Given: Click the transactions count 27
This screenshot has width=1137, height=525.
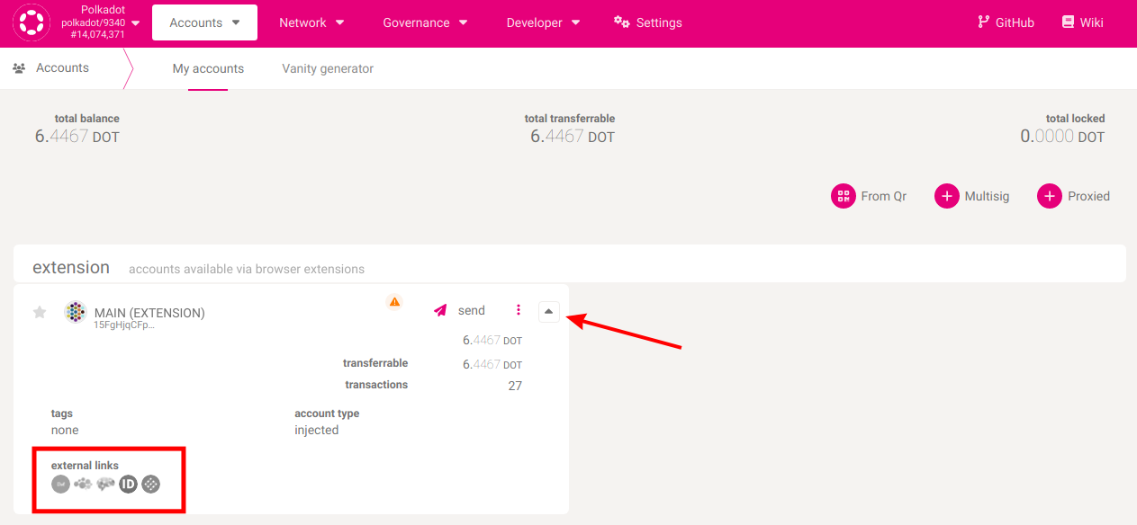Looking at the screenshot, I should click(x=515, y=386).
